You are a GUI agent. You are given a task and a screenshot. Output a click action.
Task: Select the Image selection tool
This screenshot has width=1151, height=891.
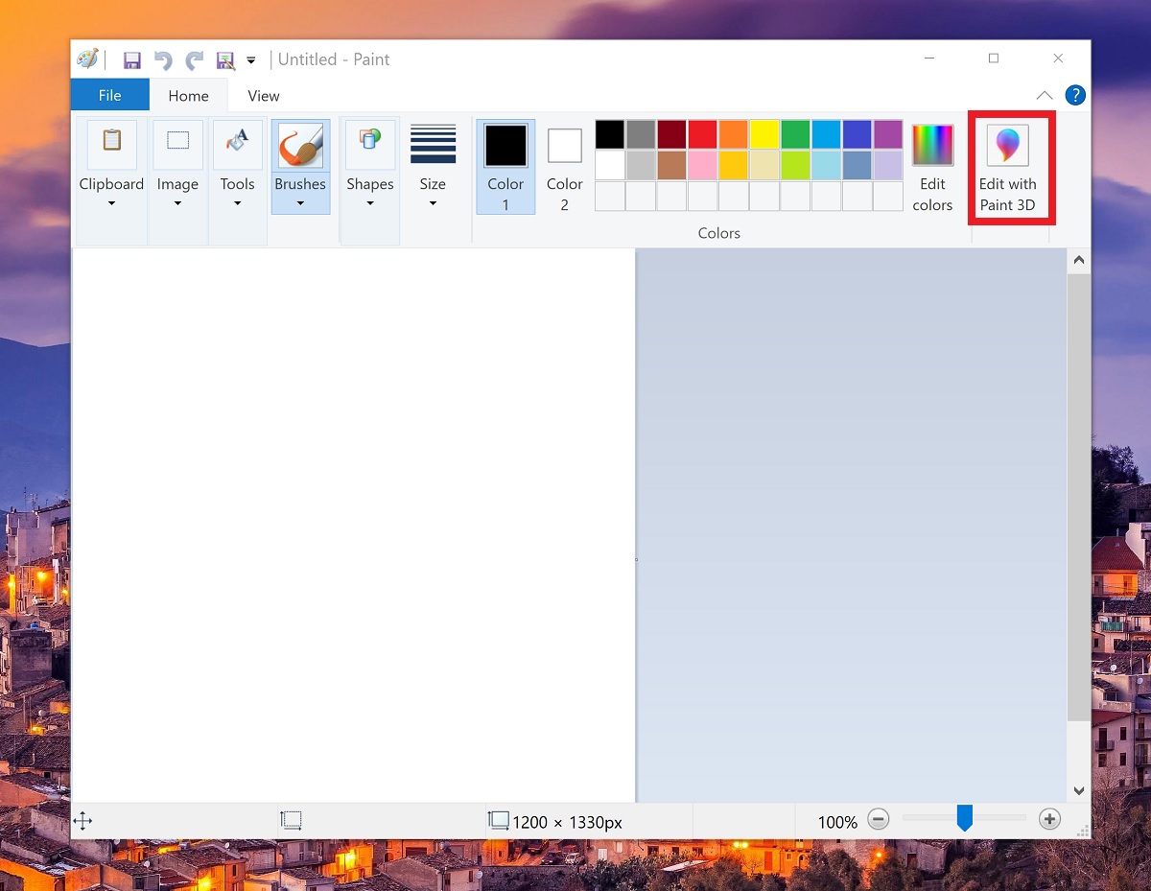tap(177, 146)
